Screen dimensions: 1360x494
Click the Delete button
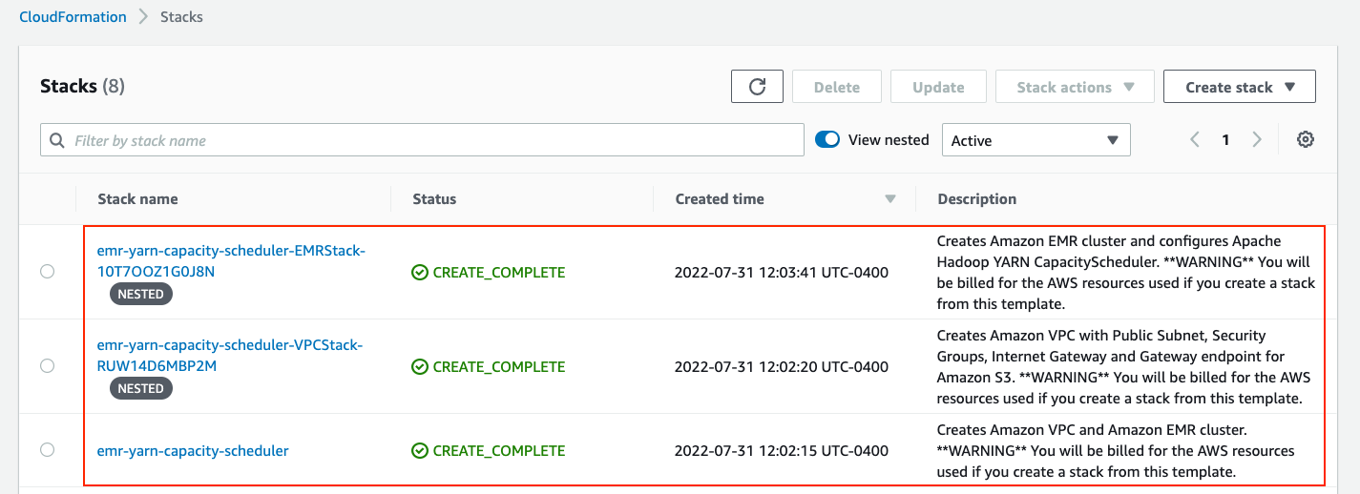coord(837,87)
